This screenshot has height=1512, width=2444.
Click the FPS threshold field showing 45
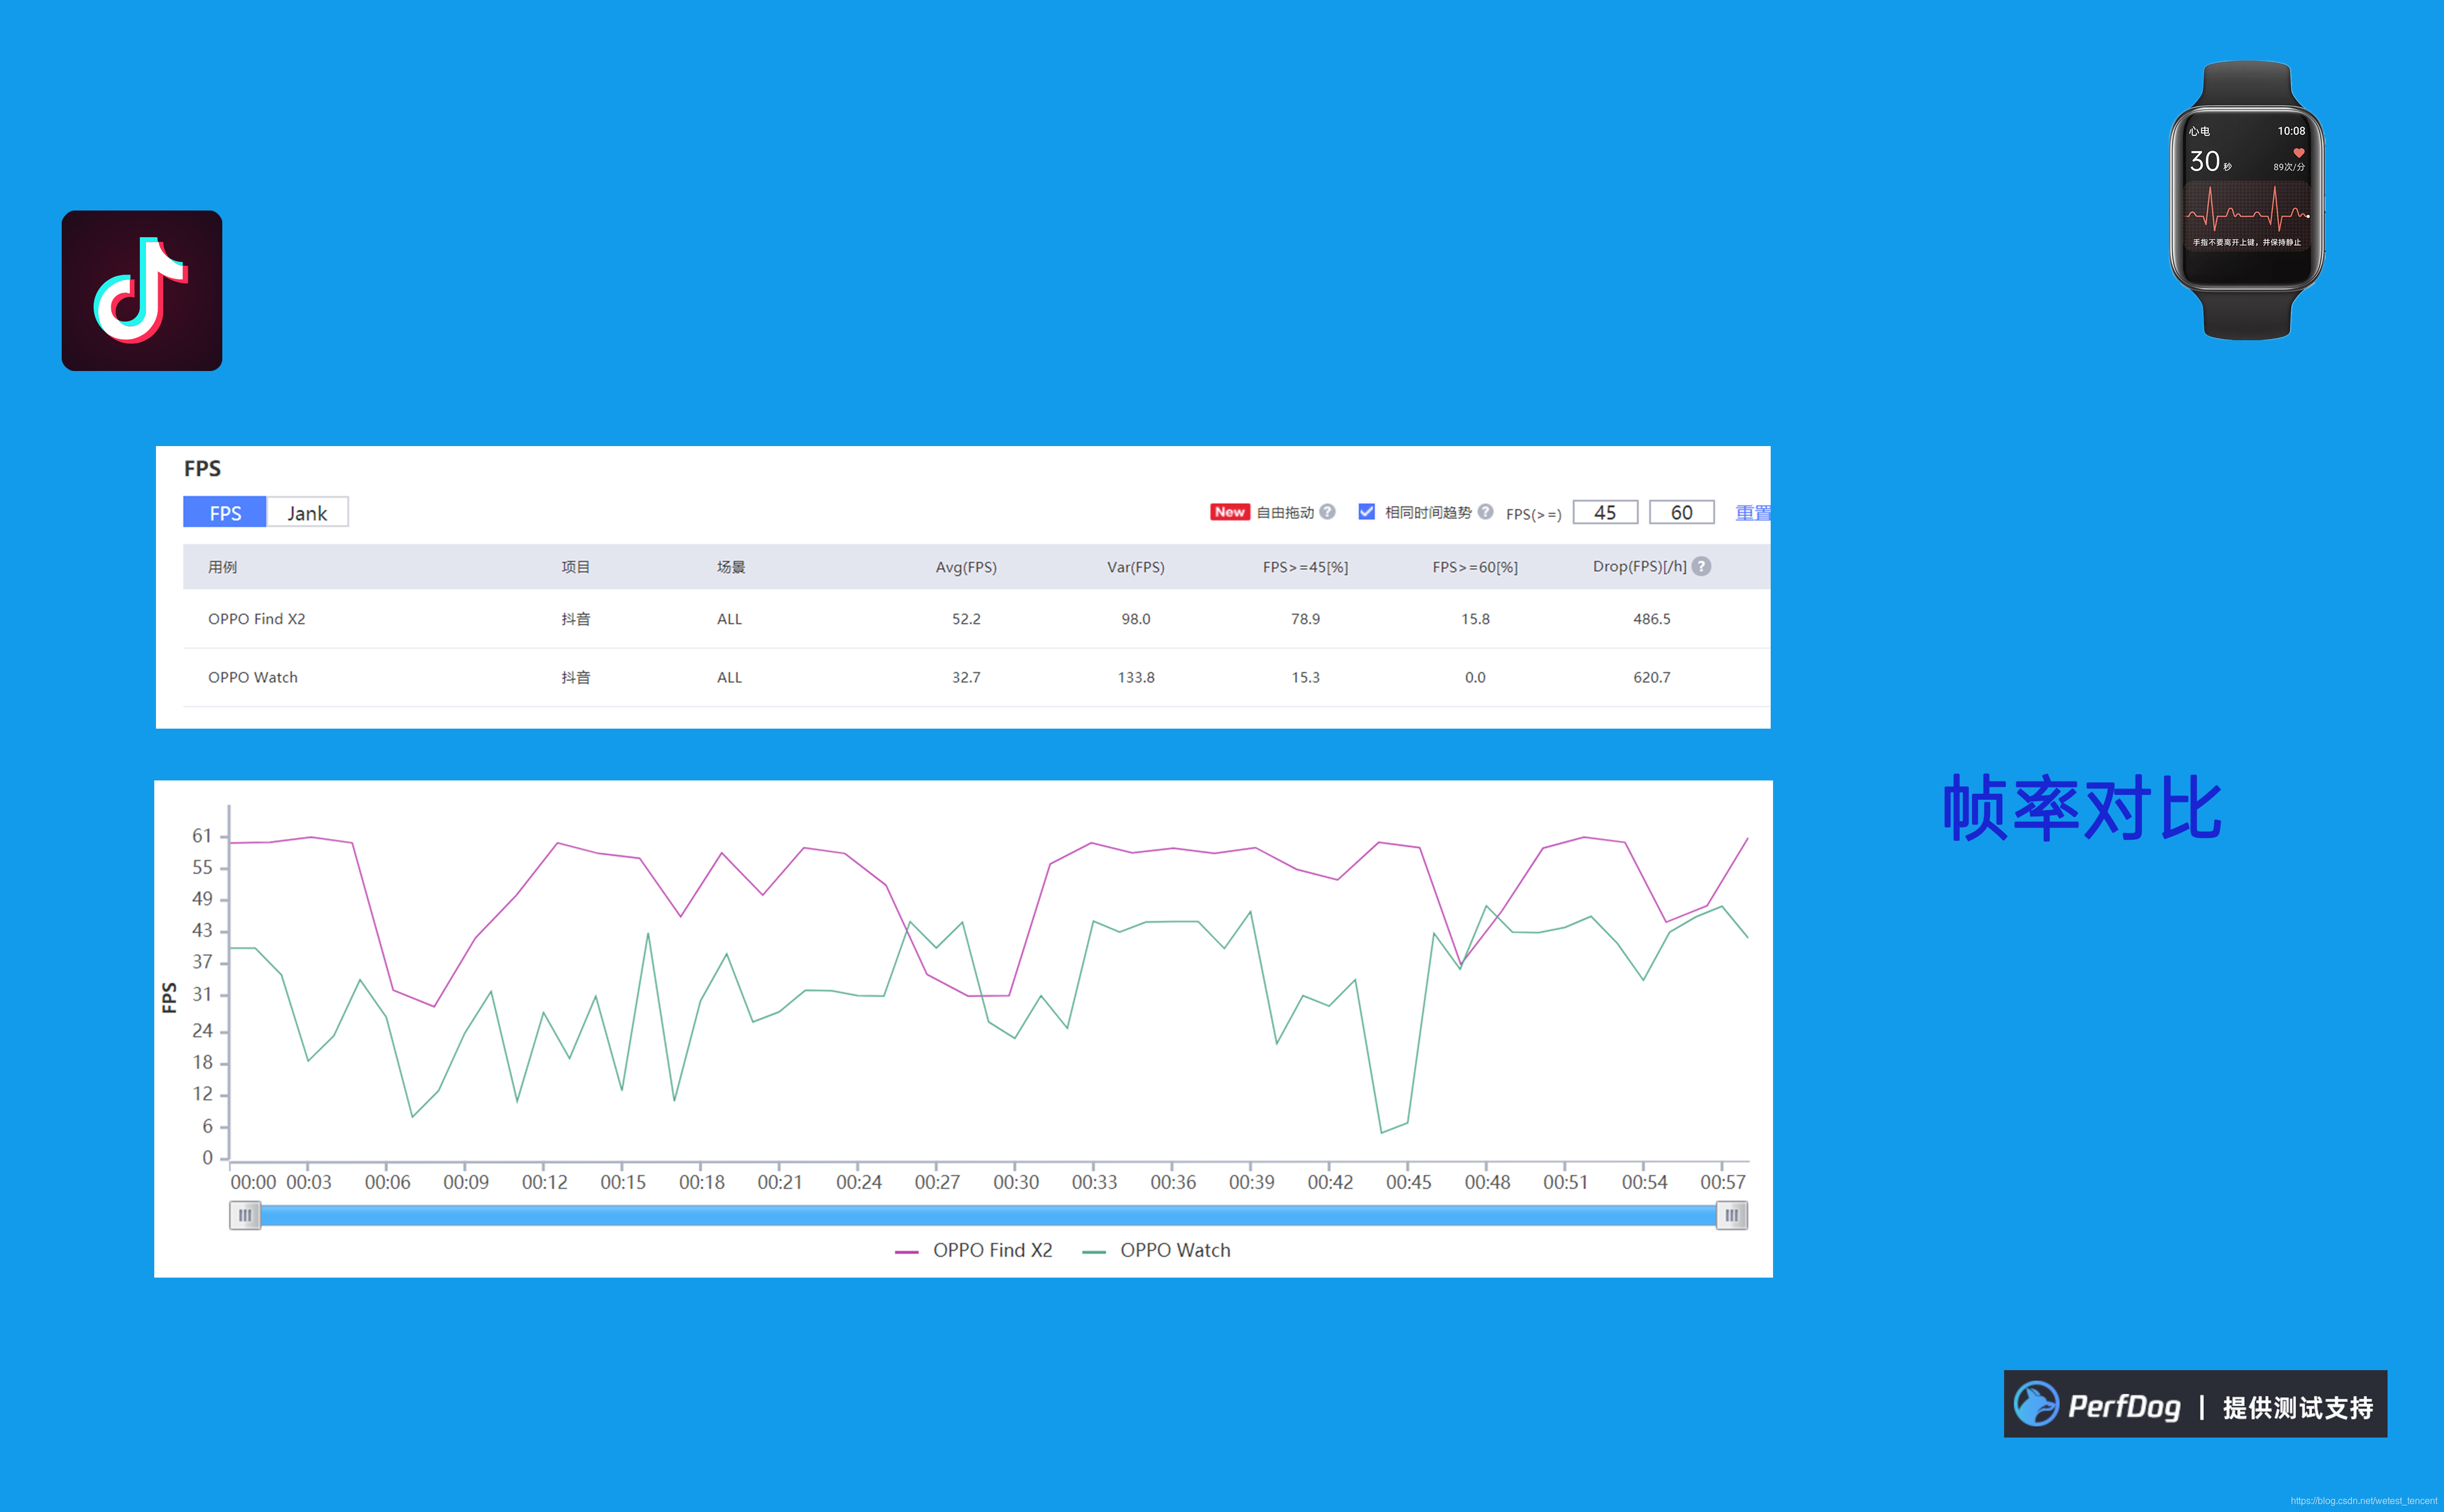coord(1605,512)
